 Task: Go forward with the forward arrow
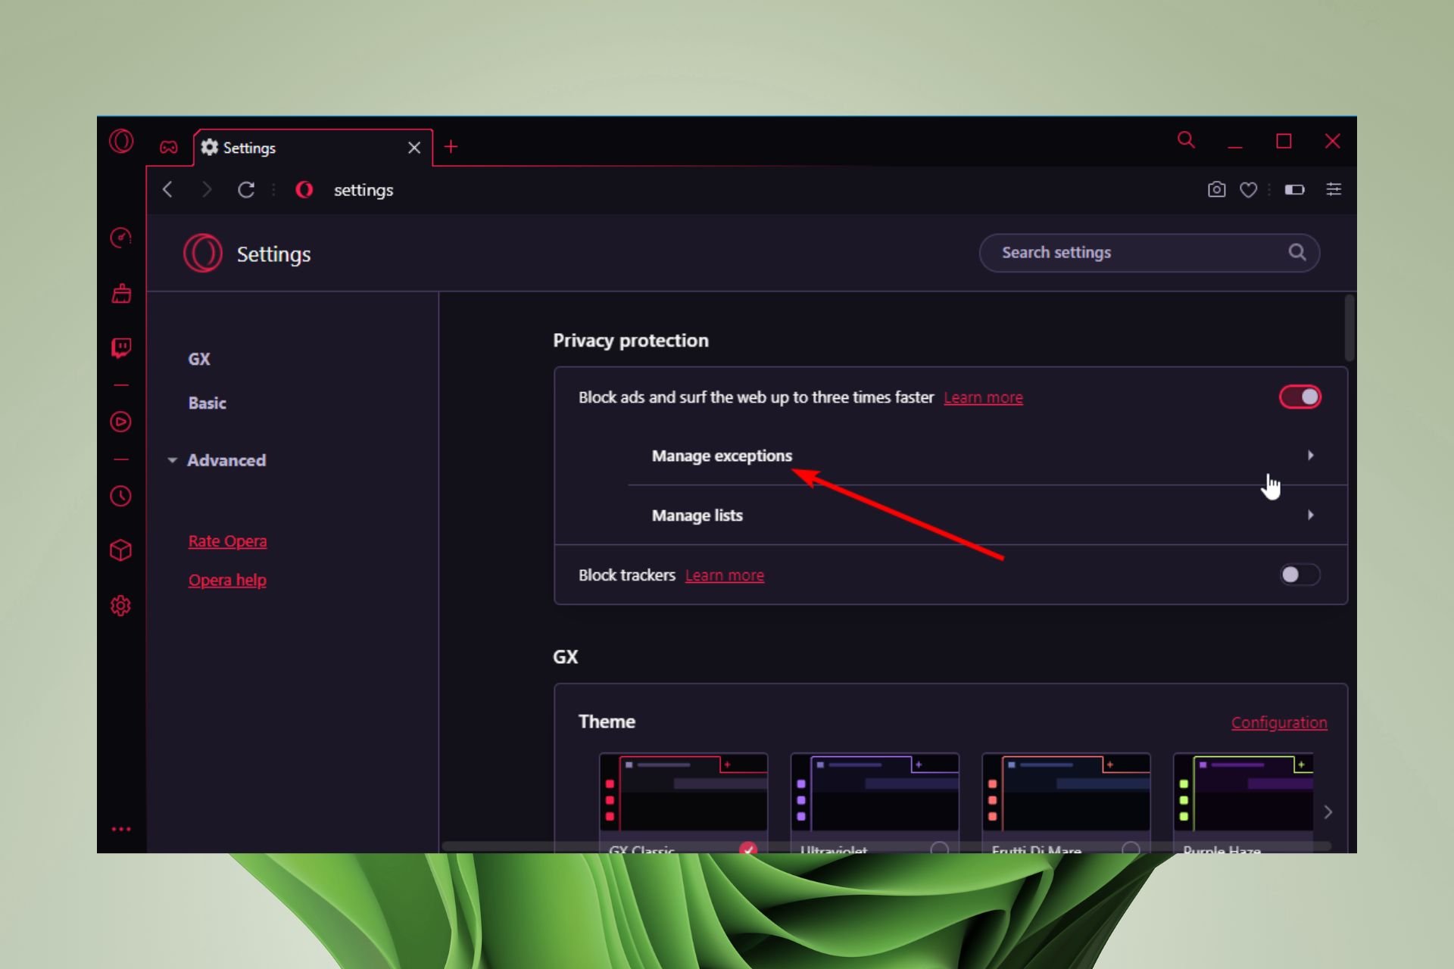coord(206,189)
